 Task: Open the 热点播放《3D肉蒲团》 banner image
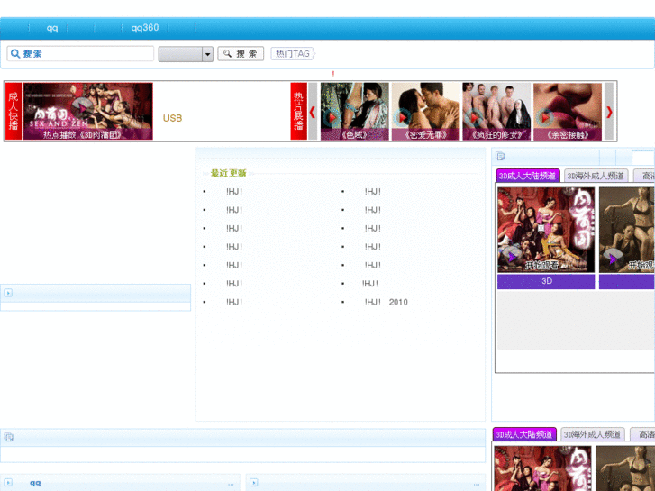[88, 111]
